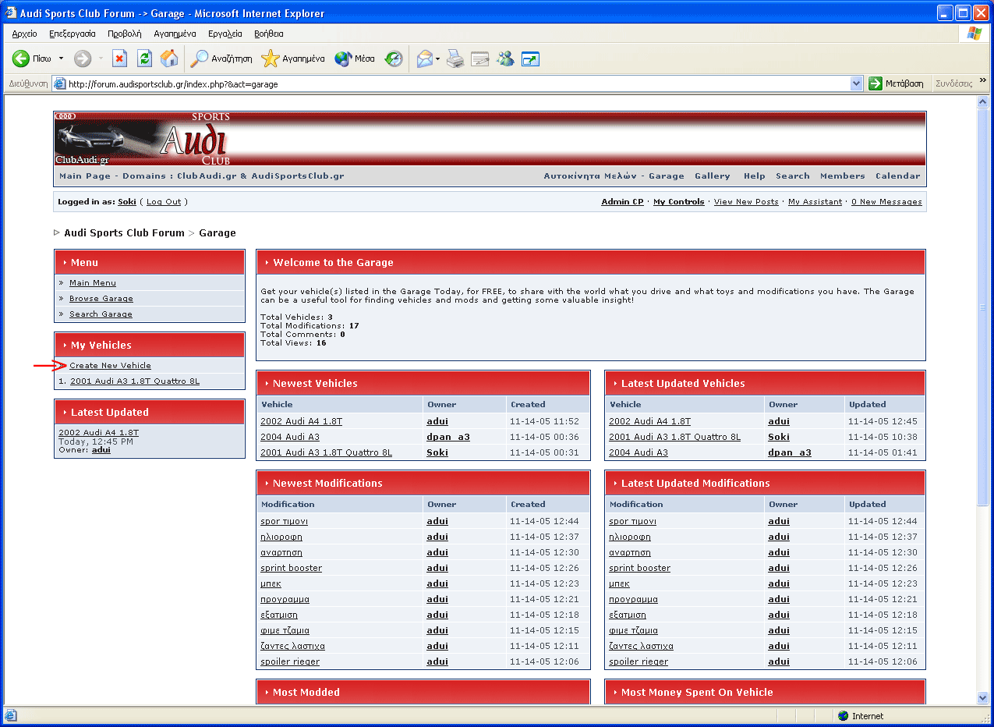The height and width of the screenshot is (727, 994).
Task: Expand the Mail button dropdown arrow
Action: click(438, 59)
